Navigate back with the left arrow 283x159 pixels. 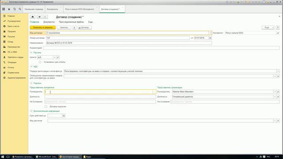point(39,17)
